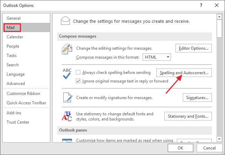Click the scrollbar down arrow
Viewport: 225px width, 155px height.
219,139
